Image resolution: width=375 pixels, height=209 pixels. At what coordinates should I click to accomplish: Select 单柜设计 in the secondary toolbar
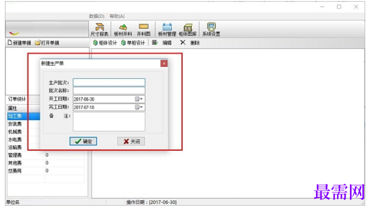[133, 42]
